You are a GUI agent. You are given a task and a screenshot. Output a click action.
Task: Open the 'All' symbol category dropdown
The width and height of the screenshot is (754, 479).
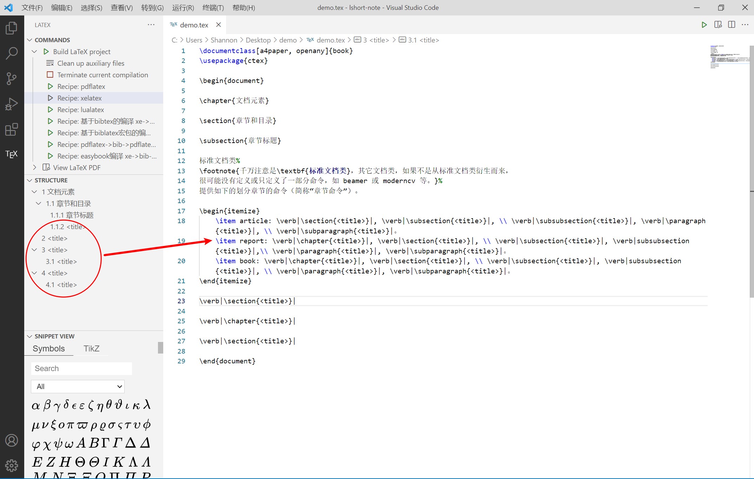click(78, 386)
